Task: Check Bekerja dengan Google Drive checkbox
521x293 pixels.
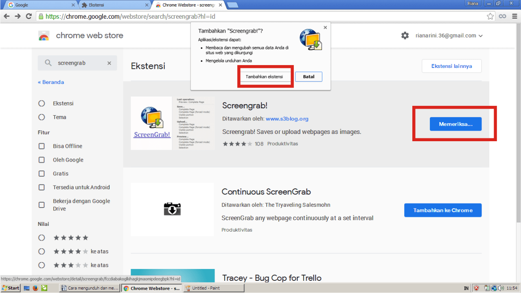Action: click(42, 205)
